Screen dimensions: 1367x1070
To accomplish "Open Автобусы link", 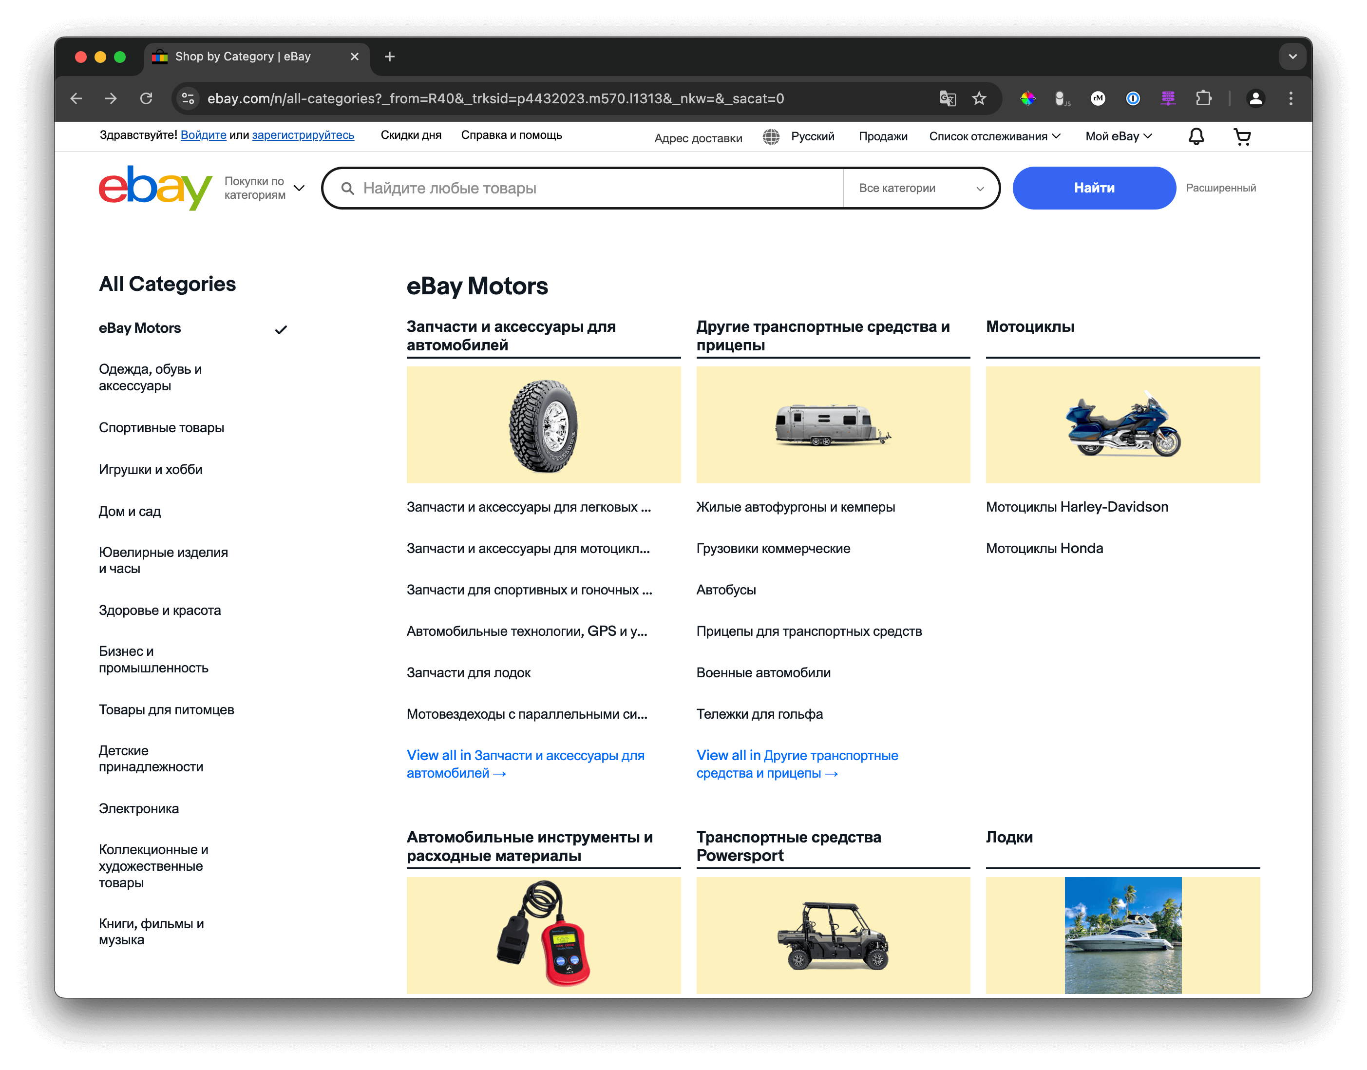I will tap(726, 590).
